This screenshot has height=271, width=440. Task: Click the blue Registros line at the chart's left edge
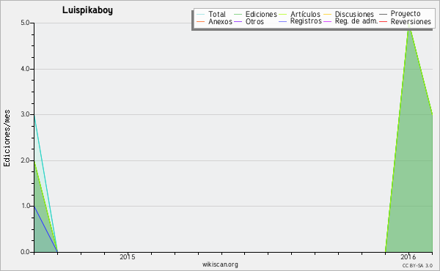(45, 229)
